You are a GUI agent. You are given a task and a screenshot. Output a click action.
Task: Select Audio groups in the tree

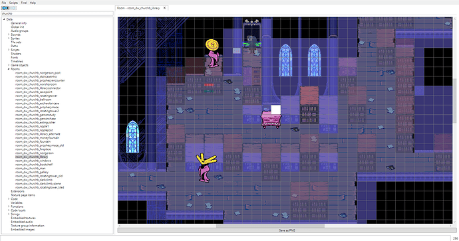pos(19,31)
